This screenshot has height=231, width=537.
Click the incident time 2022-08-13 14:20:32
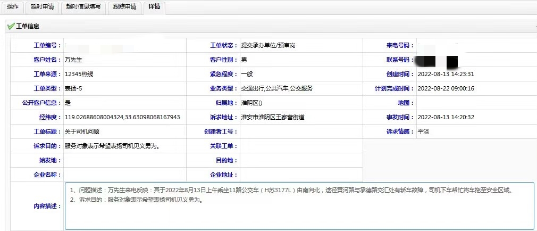tap(446, 117)
